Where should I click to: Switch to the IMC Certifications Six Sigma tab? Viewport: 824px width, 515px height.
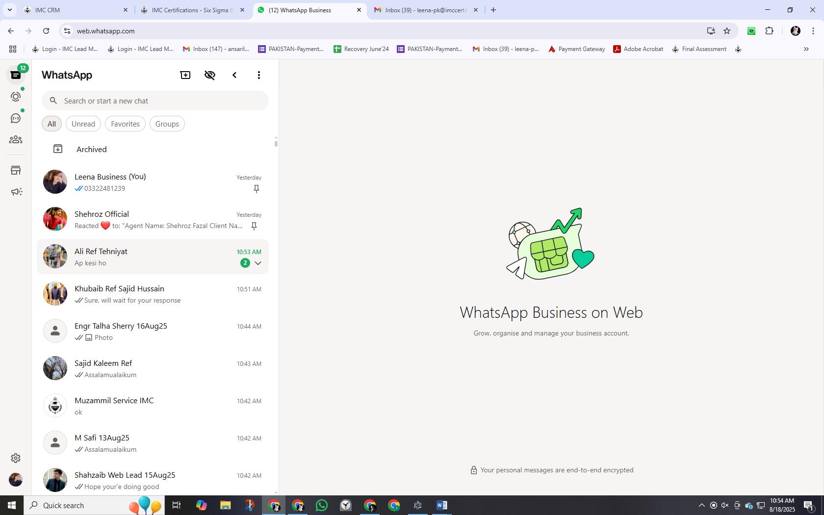[x=193, y=10]
